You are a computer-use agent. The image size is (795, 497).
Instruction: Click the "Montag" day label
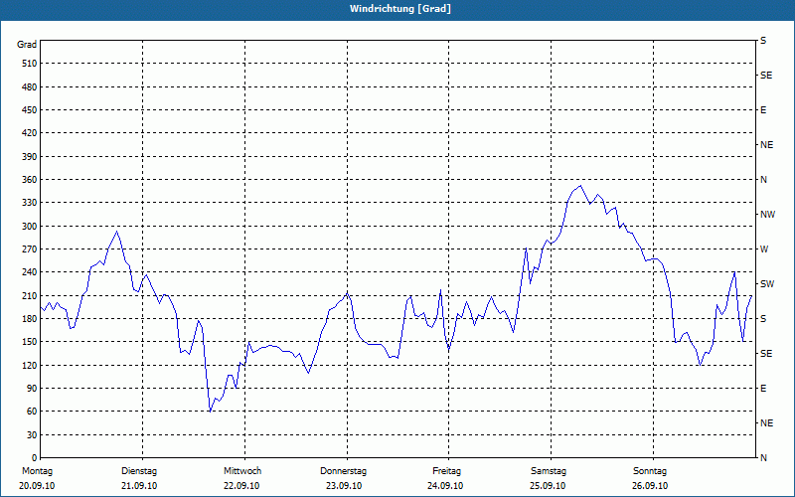pyautogui.click(x=37, y=471)
